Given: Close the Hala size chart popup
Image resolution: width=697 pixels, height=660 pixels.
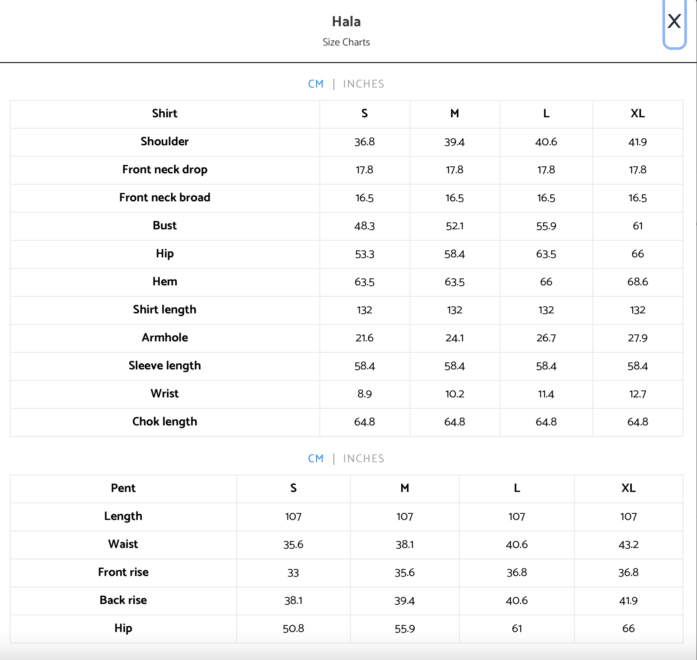Looking at the screenshot, I should 674,21.
